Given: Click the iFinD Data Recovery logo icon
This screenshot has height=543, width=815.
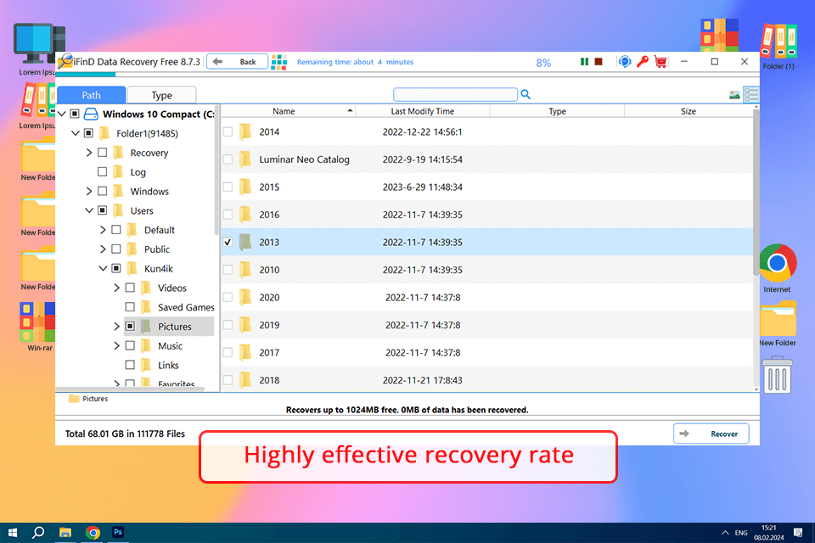Looking at the screenshot, I should pos(65,61).
